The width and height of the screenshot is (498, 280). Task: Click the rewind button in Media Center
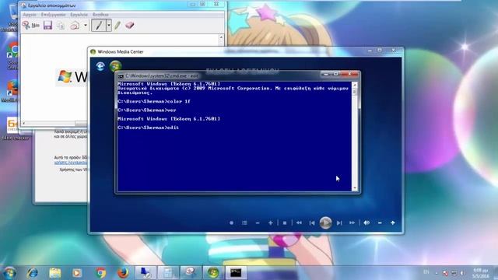pyautogui.click(x=299, y=223)
